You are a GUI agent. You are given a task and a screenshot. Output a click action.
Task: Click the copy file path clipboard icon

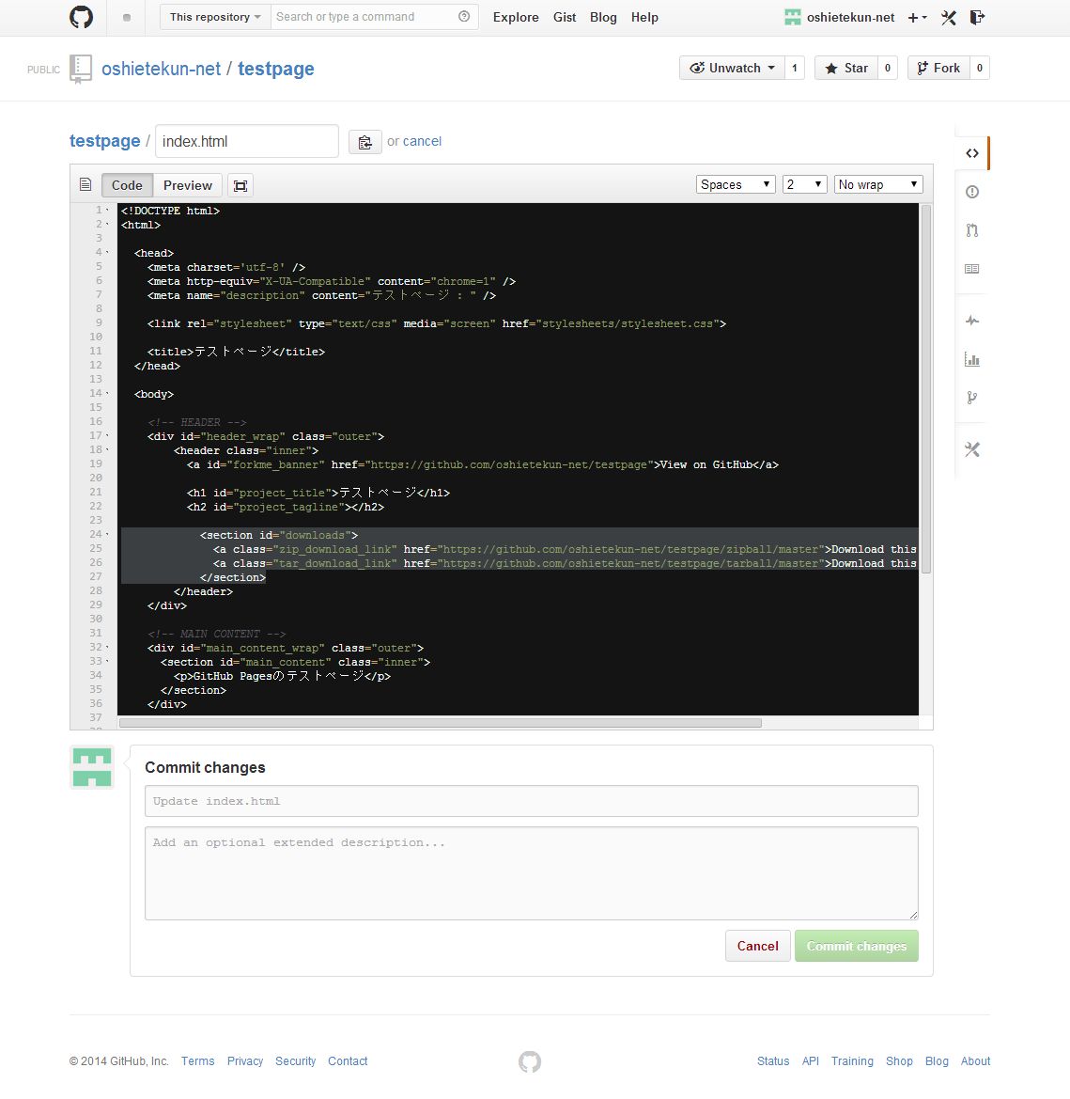click(364, 142)
